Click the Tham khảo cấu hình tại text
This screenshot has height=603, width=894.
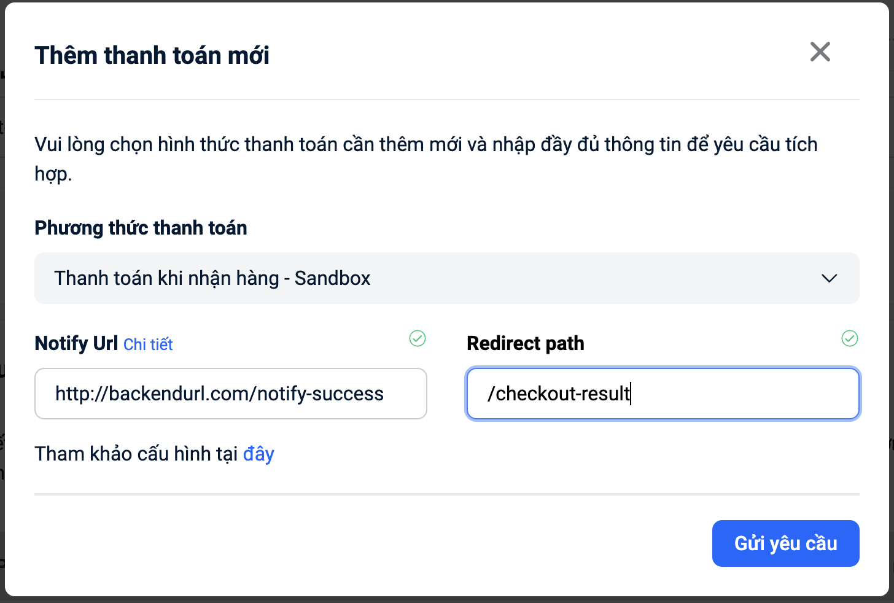[x=136, y=454]
